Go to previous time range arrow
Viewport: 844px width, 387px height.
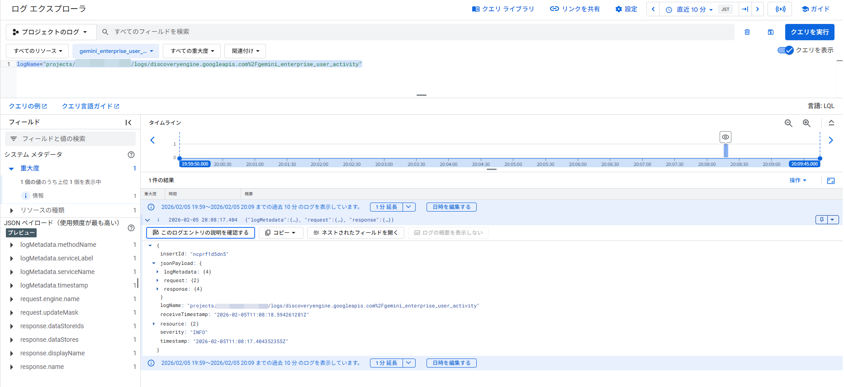pos(653,9)
